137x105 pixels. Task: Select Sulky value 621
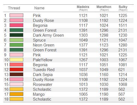[122, 70]
